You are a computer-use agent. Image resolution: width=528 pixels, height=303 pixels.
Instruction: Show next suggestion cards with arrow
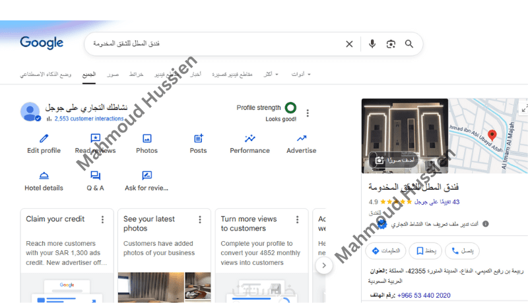tap(324, 265)
